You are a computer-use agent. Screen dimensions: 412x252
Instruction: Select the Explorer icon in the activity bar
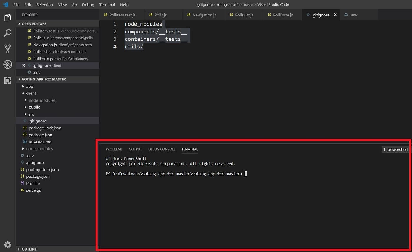click(x=7, y=17)
